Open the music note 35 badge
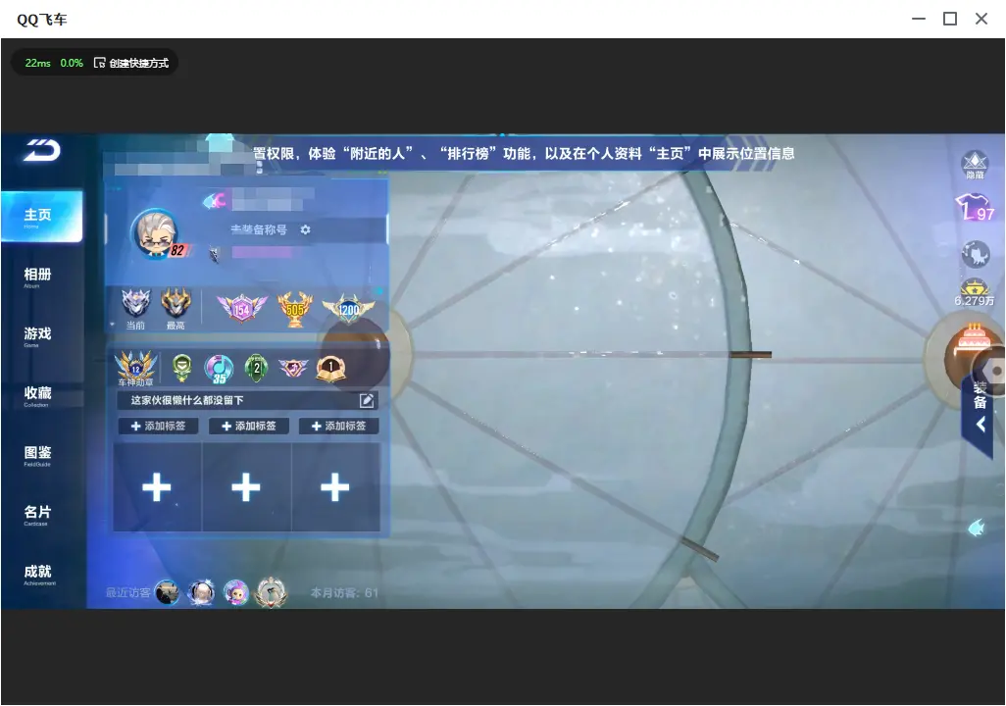This screenshot has height=706, width=1006. pyautogui.click(x=219, y=369)
